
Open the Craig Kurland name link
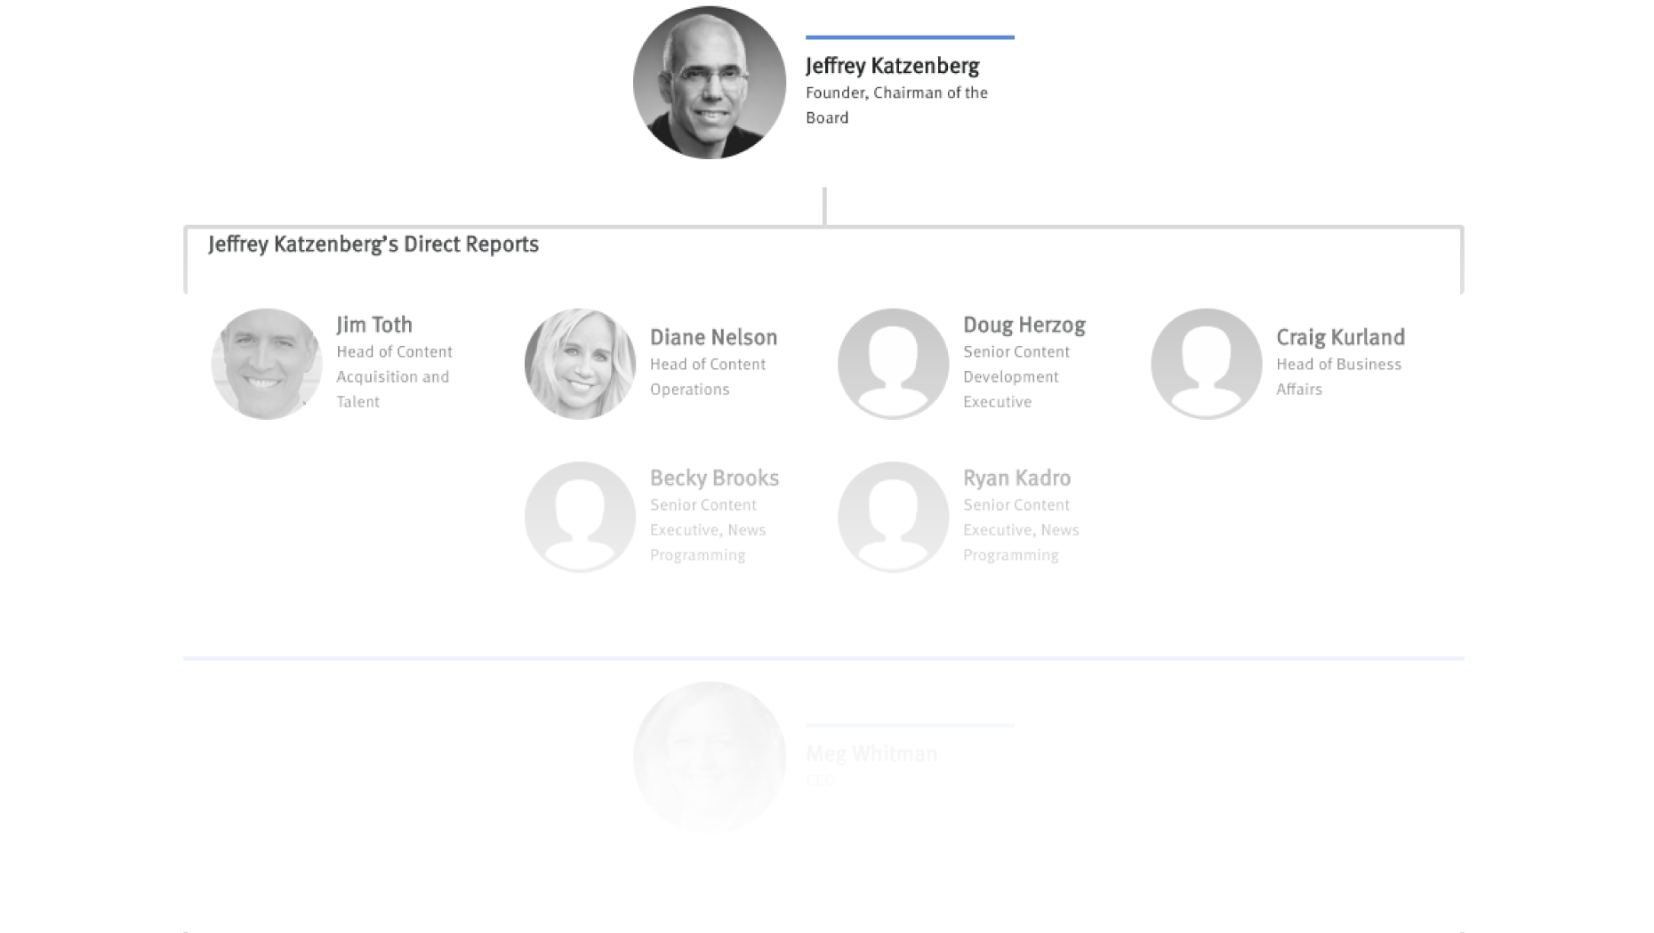(x=1340, y=337)
